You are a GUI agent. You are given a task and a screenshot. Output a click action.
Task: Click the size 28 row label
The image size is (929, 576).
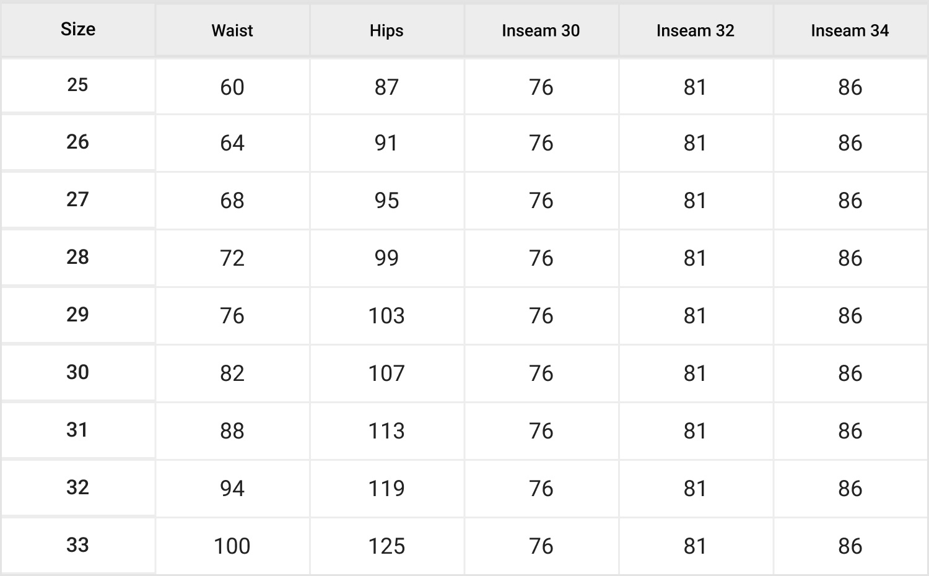pos(78,257)
